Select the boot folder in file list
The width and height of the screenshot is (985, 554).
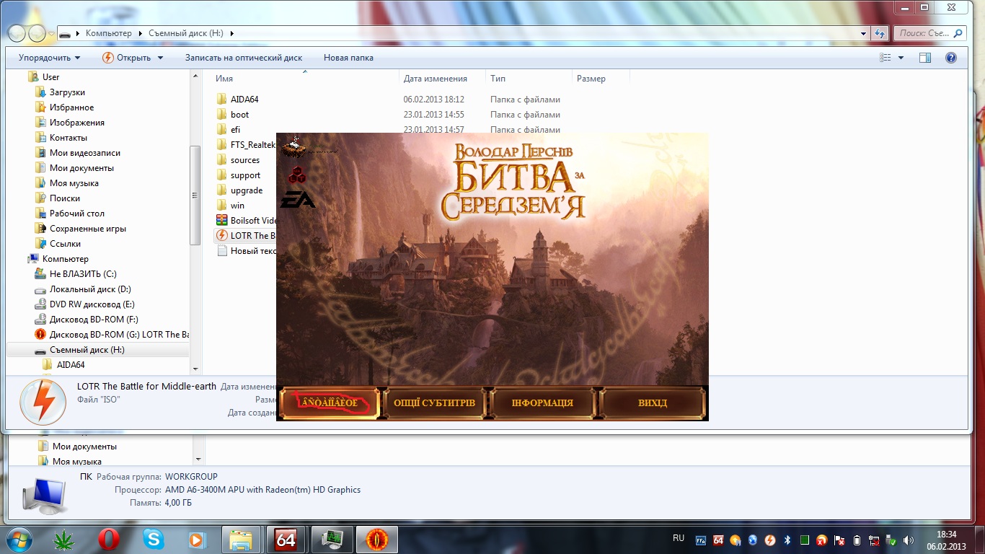click(x=239, y=115)
